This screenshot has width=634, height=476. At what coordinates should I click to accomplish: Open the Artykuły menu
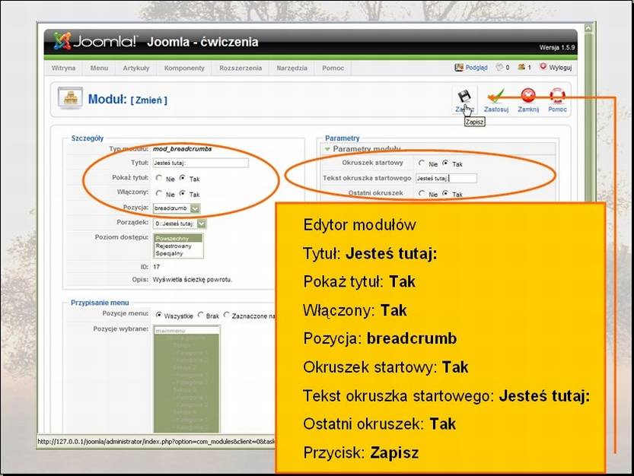tap(136, 68)
